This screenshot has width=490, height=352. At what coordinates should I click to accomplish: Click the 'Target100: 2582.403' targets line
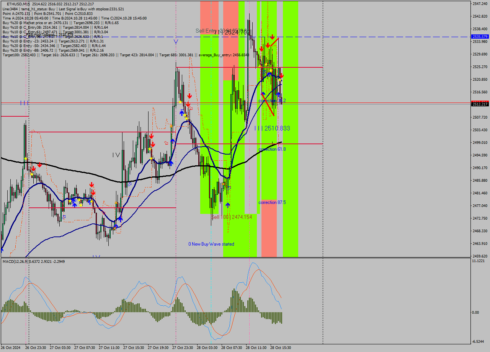[x=126, y=55]
